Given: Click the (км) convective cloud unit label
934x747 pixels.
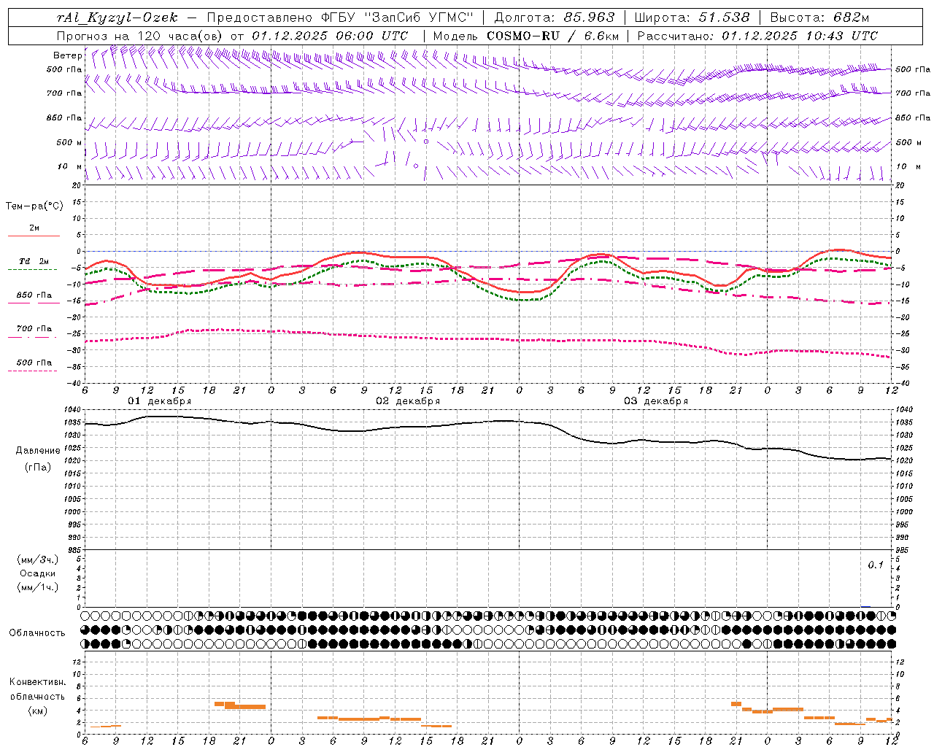Looking at the screenshot, I should coord(38,711).
